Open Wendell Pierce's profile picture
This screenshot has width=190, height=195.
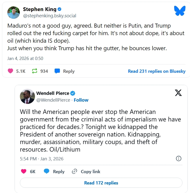pos(27,96)
